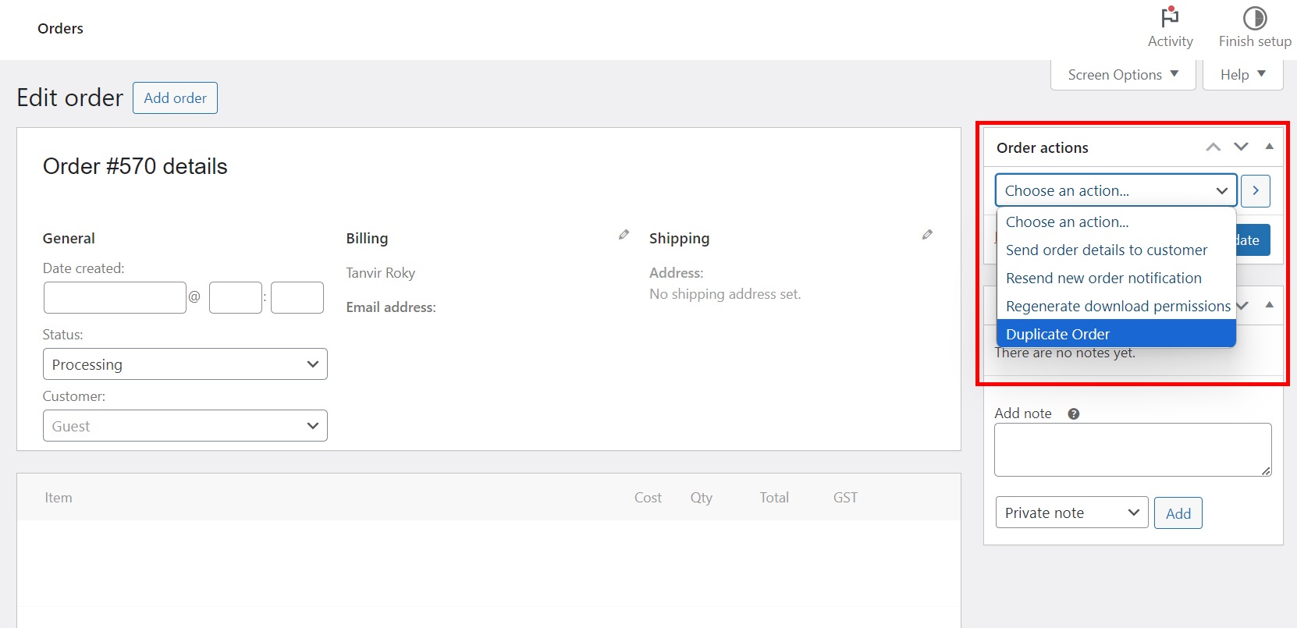Collapse the Order actions panel
Image resolution: width=1297 pixels, height=628 pixels.
(1270, 147)
